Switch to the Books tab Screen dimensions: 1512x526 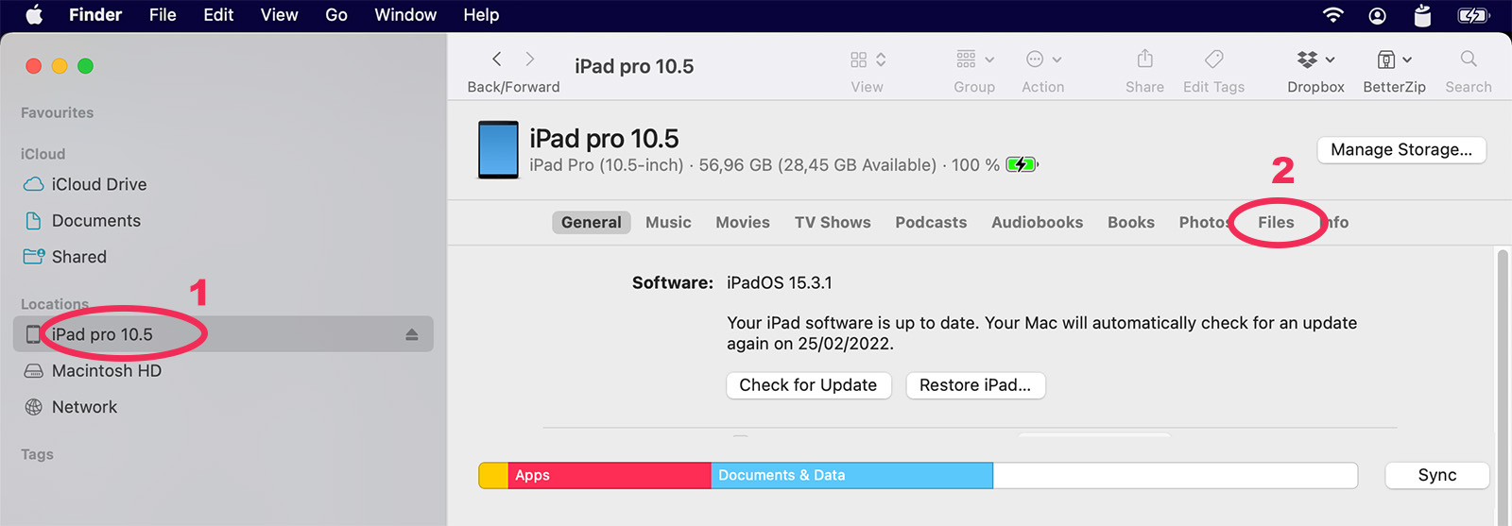[1131, 223]
